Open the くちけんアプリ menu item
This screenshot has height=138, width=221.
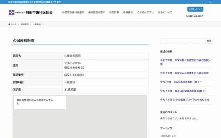pyautogui.click(x=145, y=12)
